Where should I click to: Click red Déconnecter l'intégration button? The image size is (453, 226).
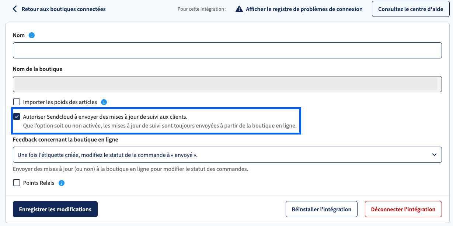pos(403,209)
